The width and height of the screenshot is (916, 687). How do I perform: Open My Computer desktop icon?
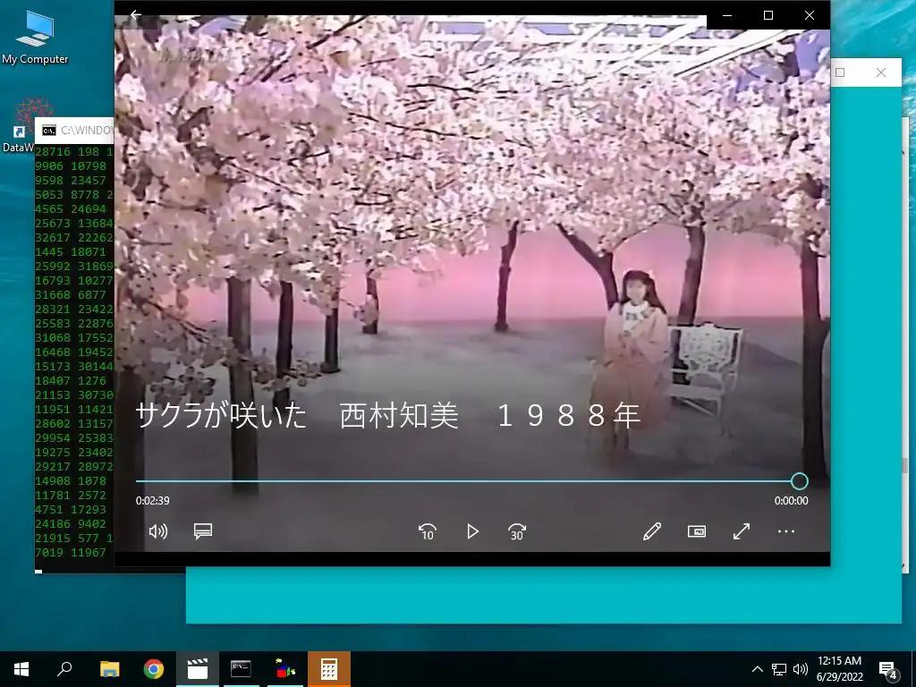[35, 37]
